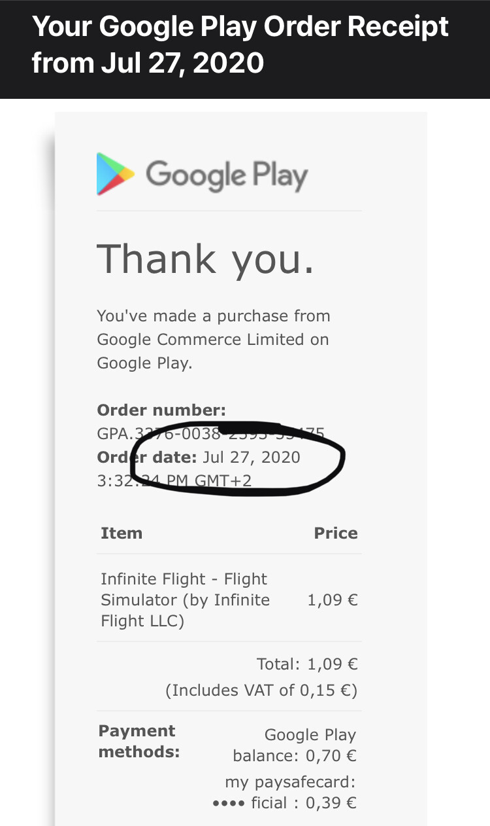Select the 'Jul 27, 2020' order date text
This screenshot has height=826, width=490.
coord(252,457)
